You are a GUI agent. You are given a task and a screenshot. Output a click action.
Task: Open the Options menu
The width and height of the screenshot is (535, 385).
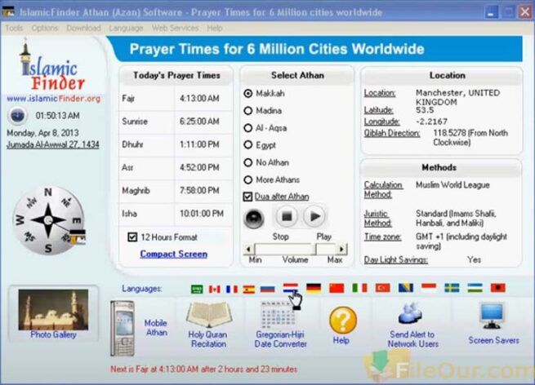(45, 28)
